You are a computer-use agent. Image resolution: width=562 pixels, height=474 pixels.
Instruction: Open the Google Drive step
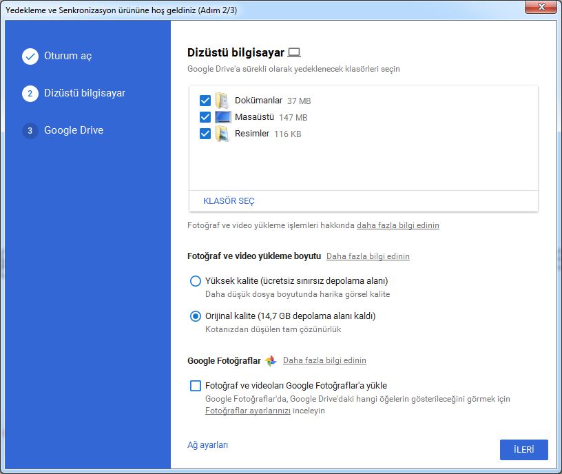74,130
